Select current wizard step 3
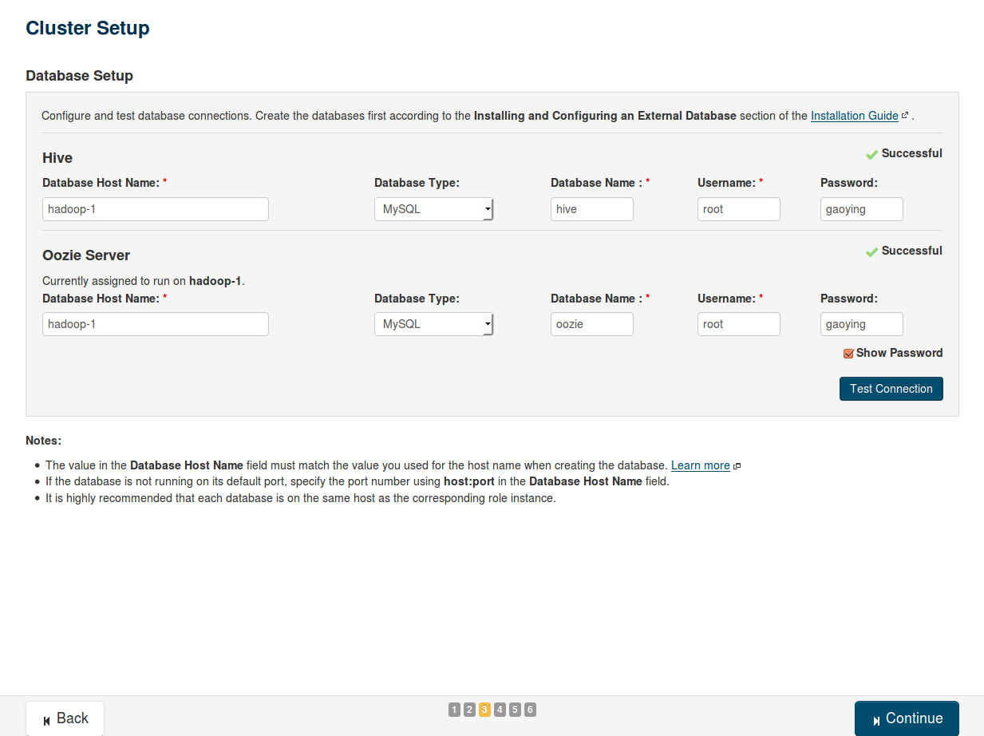The width and height of the screenshot is (984, 736). 484,710
